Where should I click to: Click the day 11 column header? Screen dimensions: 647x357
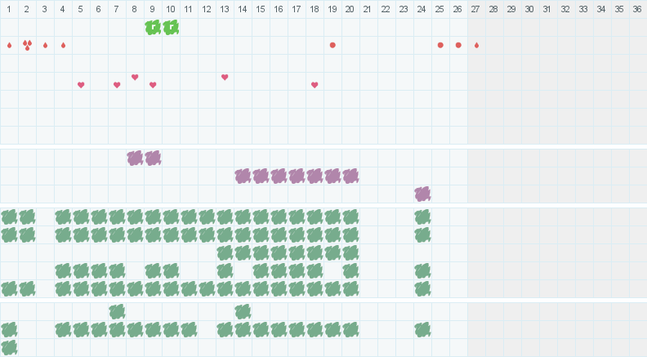pos(188,9)
